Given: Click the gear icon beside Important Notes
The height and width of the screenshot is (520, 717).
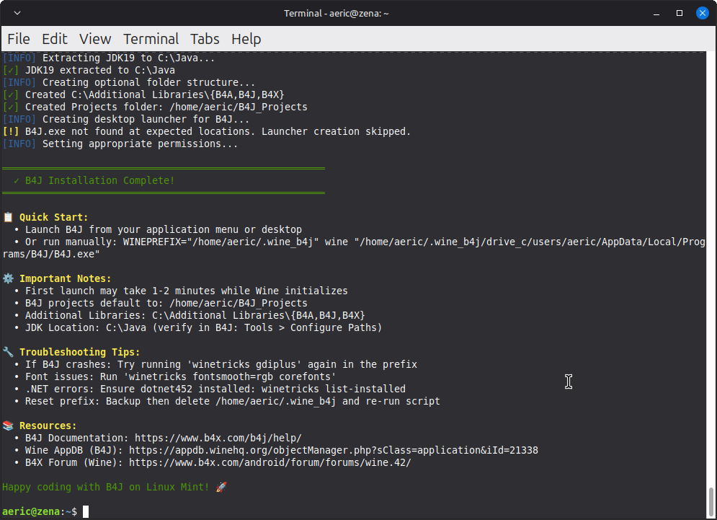Looking at the screenshot, I should coord(8,278).
